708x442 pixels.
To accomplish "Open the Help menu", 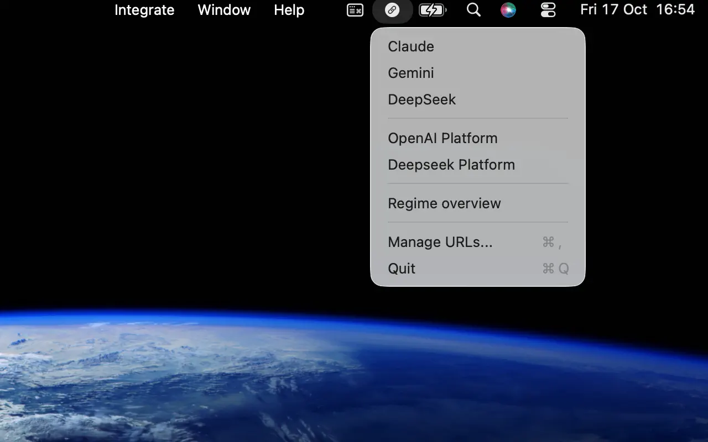I will (288, 10).
